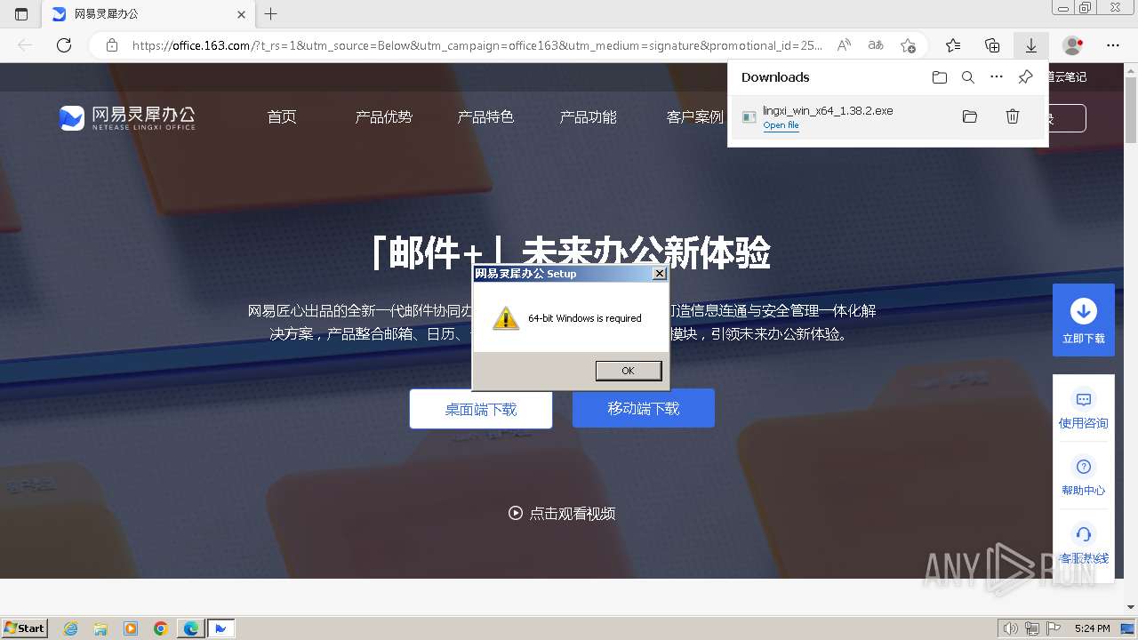
Task: Click the Read aloud icon
Action: [845, 45]
